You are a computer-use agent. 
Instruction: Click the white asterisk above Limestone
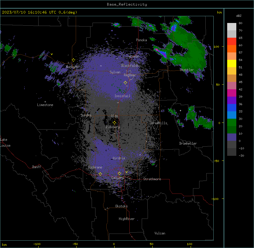coord(45,102)
